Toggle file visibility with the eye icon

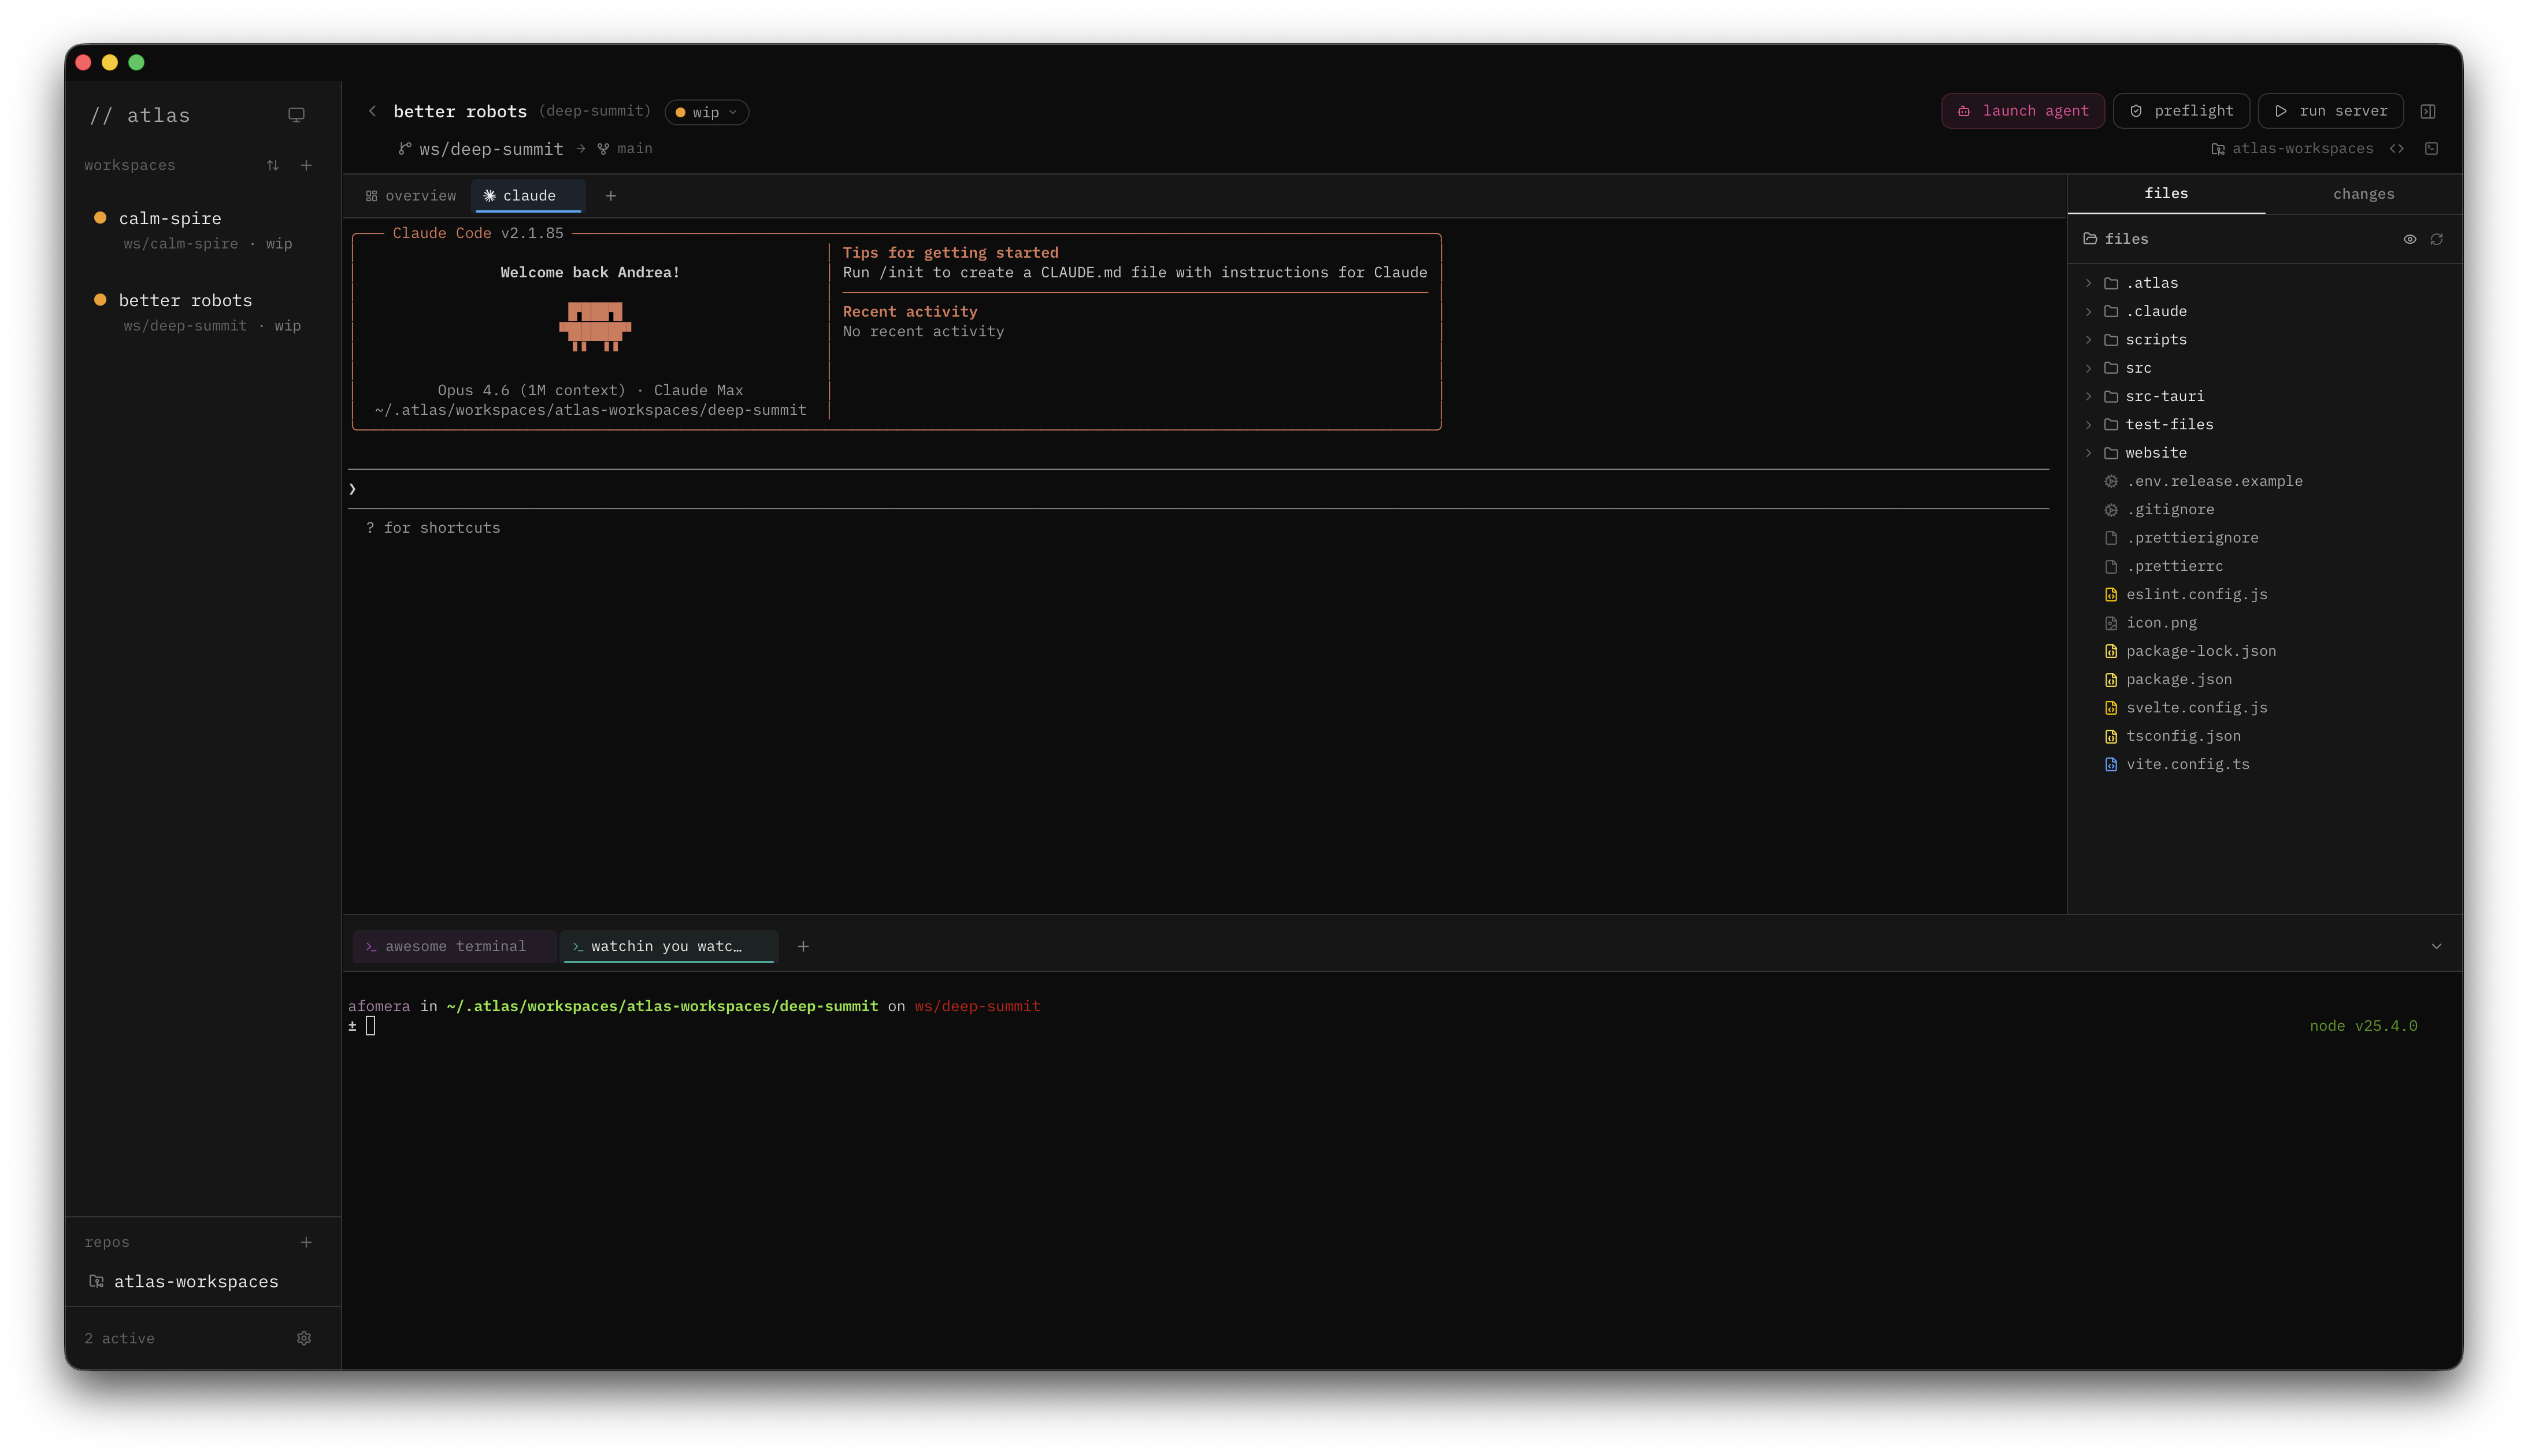[x=2409, y=239]
